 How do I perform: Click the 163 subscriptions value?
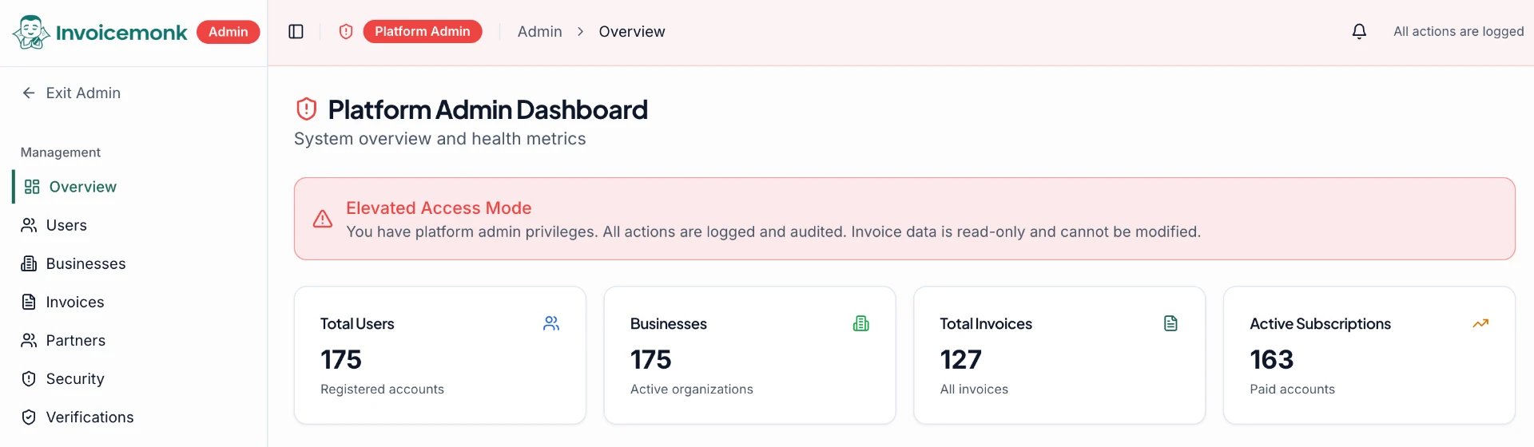1272,360
